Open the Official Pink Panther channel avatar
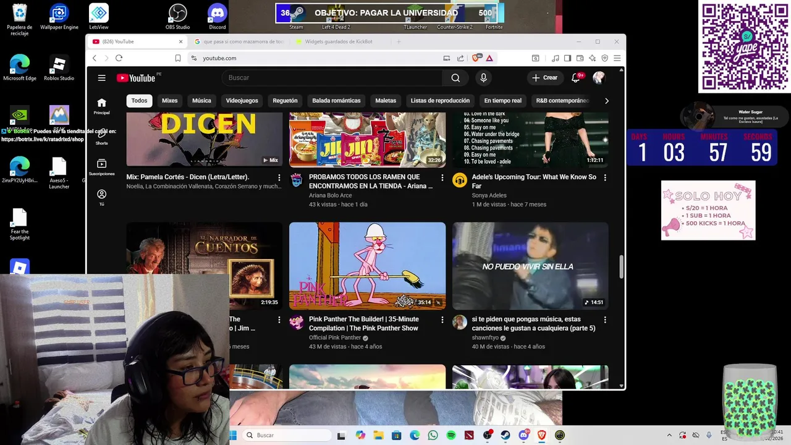 click(x=297, y=322)
